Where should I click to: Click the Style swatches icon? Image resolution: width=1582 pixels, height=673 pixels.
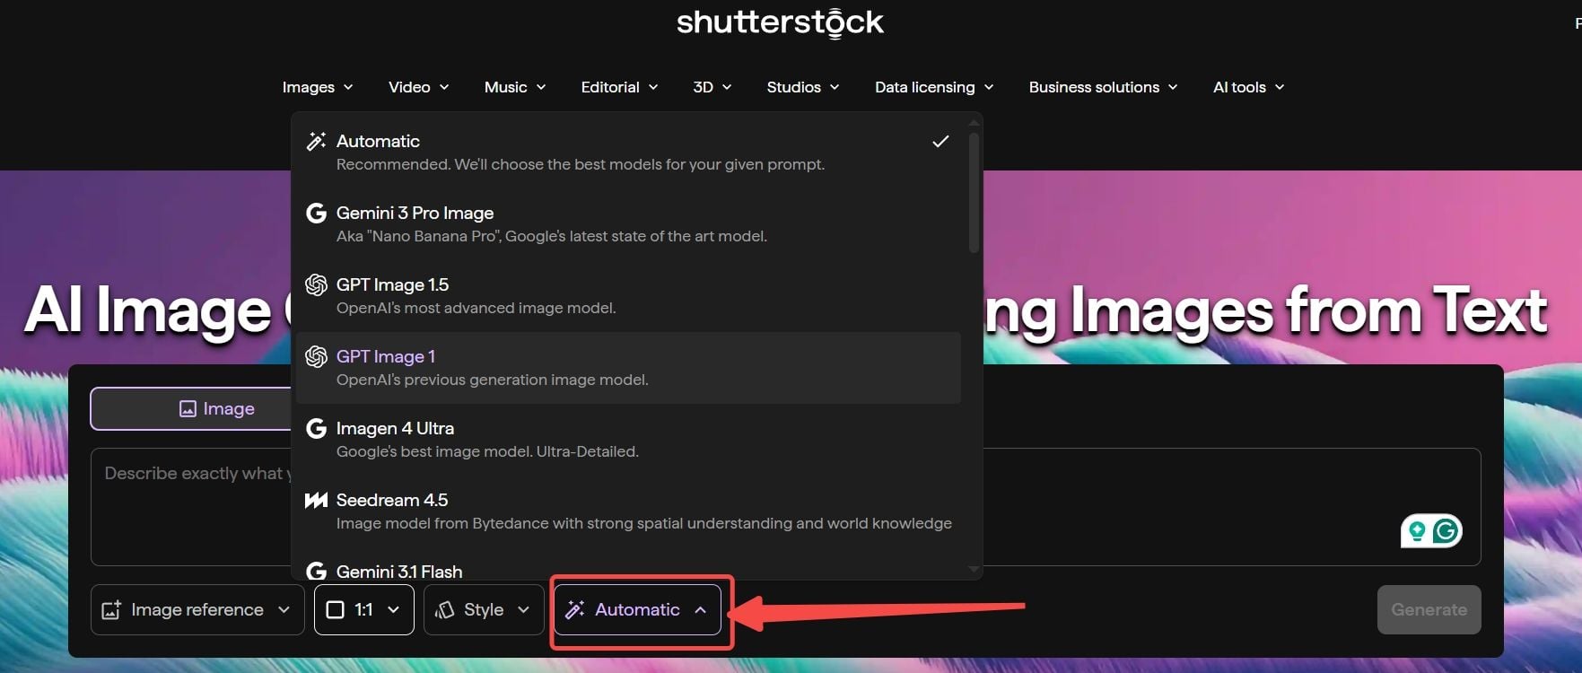click(x=444, y=610)
